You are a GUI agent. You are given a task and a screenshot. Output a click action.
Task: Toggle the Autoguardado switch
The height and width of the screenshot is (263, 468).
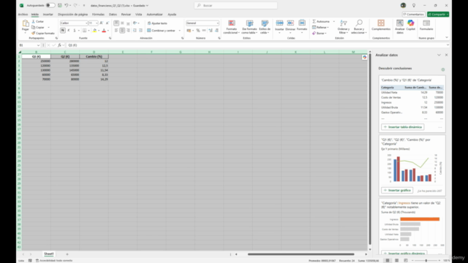(50, 5)
